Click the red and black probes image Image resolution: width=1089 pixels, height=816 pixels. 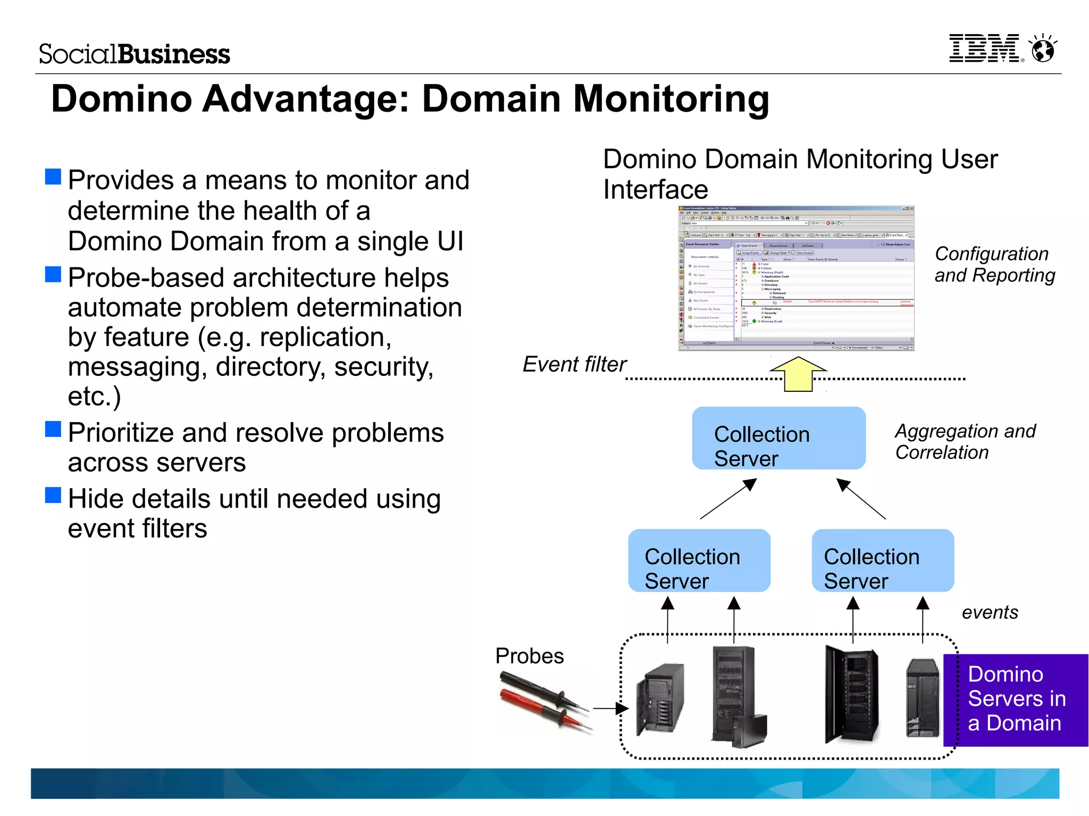tap(546, 702)
